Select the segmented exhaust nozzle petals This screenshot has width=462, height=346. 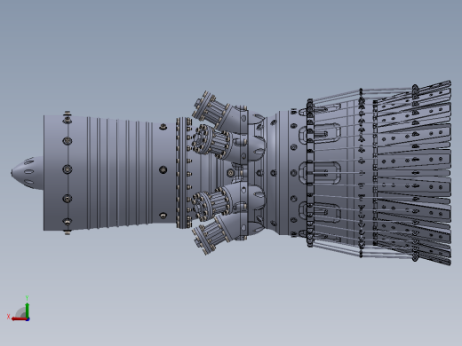pyautogui.click(x=413, y=173)
